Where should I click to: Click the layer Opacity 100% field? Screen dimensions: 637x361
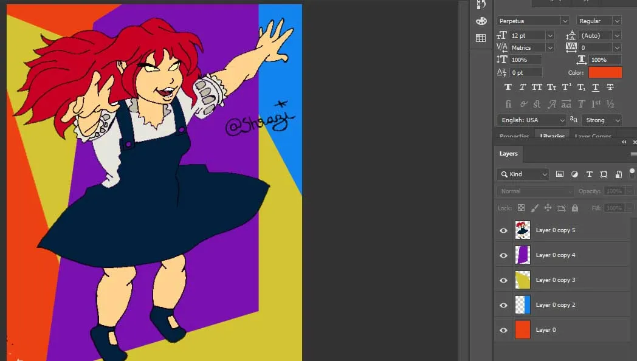(615, 191)
